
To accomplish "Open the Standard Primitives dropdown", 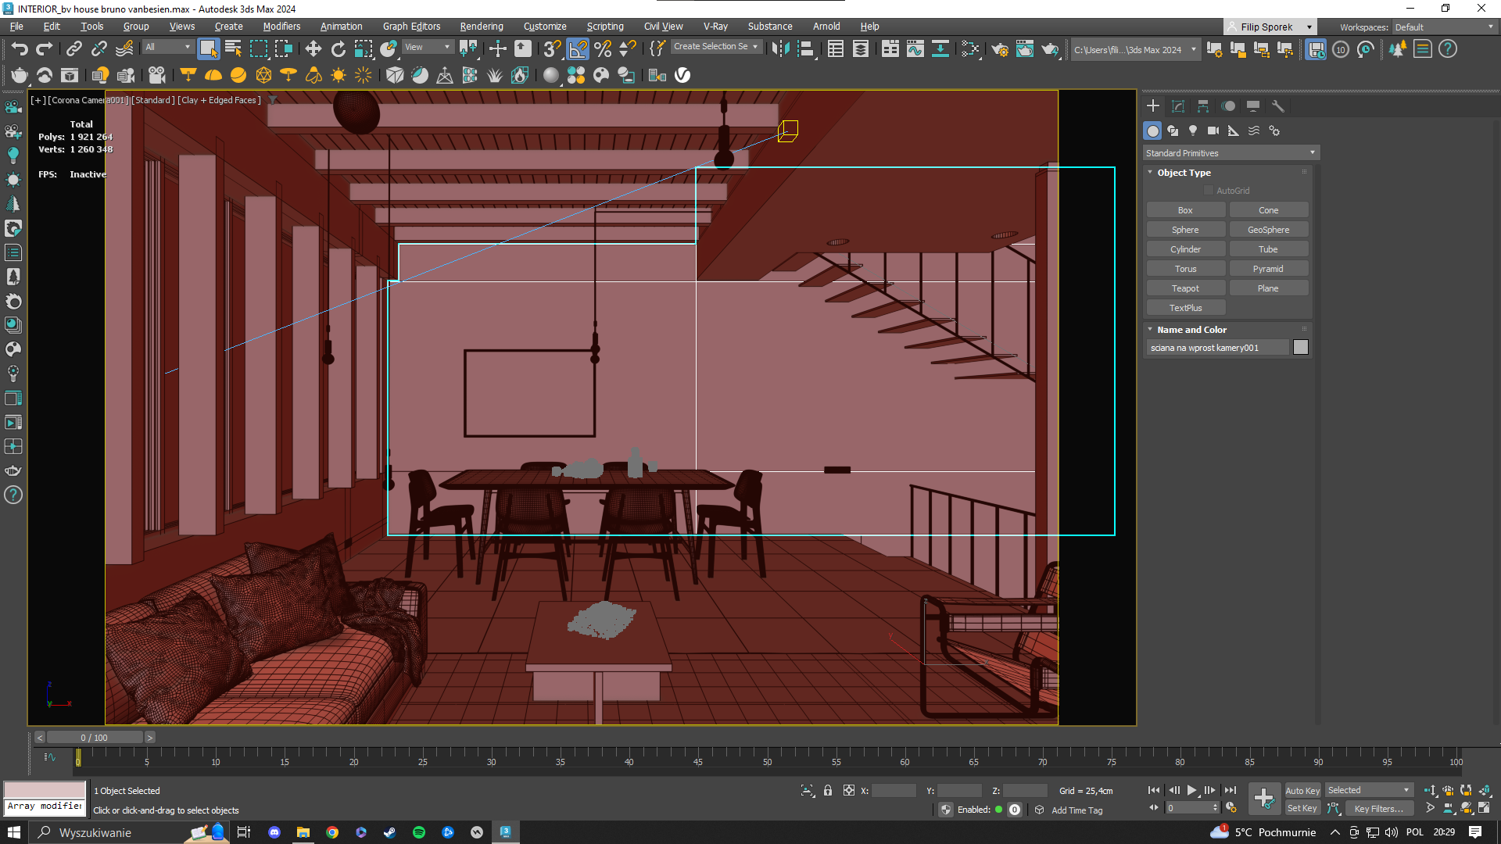I will click(x=1231, y=153).
